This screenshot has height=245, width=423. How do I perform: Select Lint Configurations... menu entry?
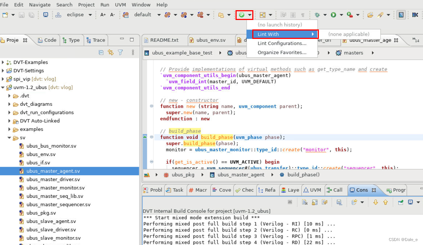click(x=282, y=43)
